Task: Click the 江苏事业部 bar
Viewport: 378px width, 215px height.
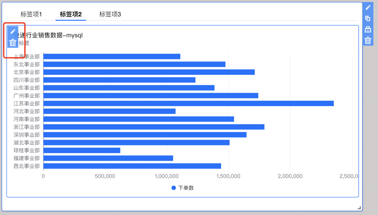Action: coord(188,103)
